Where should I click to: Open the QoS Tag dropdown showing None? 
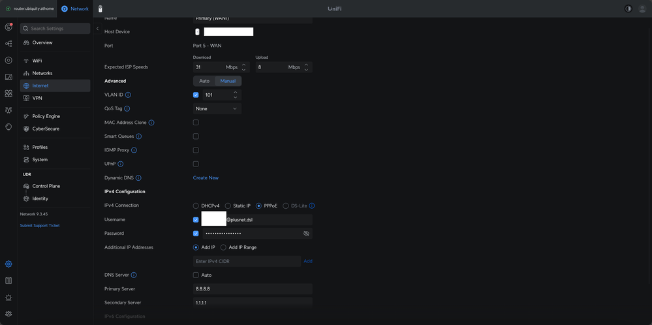217,108
